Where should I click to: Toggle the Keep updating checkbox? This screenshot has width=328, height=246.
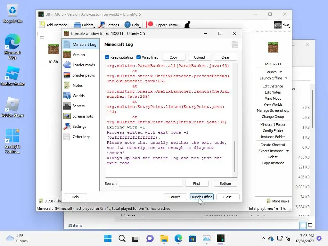tap(107, 57)
